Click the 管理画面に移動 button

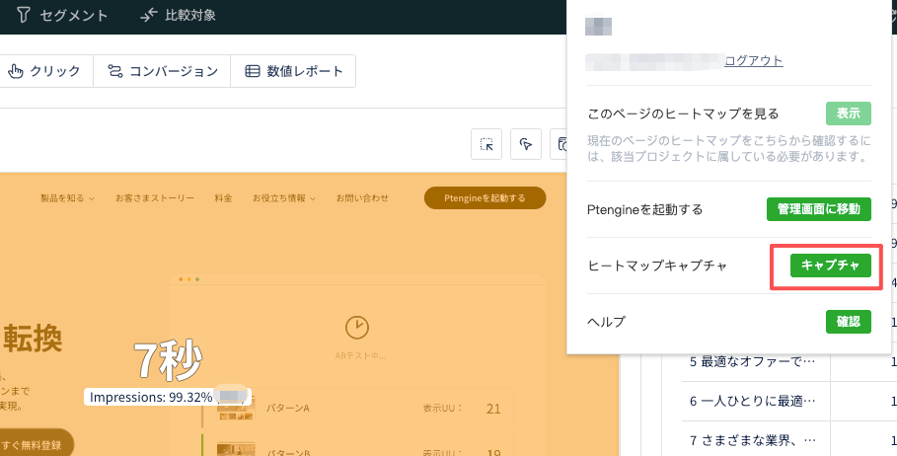tap(818, 209)
